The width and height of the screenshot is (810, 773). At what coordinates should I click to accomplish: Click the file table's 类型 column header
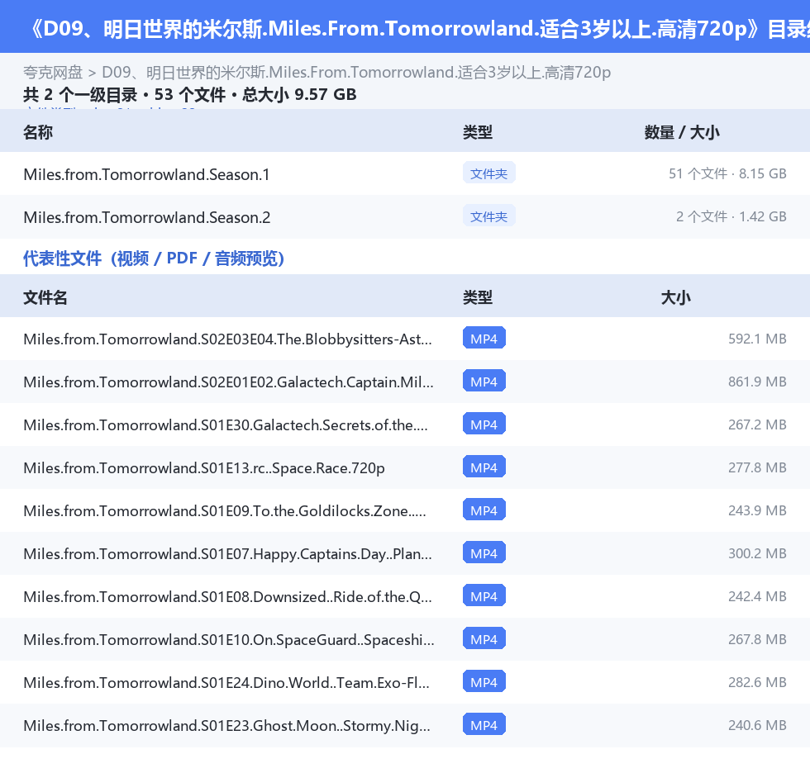click(x=478, y=297)
